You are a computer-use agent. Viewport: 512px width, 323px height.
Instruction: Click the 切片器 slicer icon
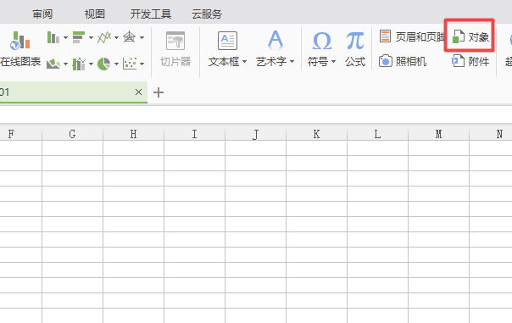point(175,41)
